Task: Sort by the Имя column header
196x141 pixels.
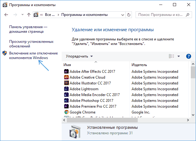Action: click(96, 65)
